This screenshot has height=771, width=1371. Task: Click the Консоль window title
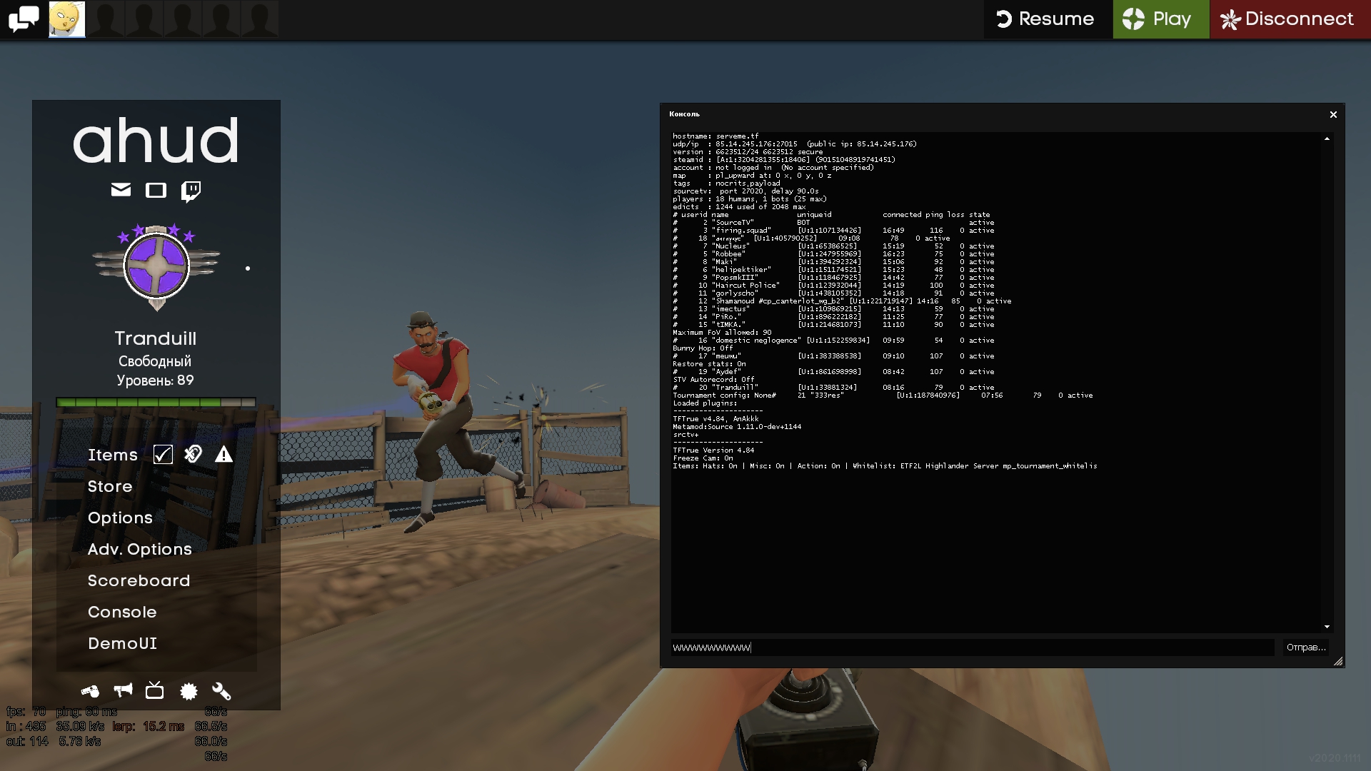684,114
